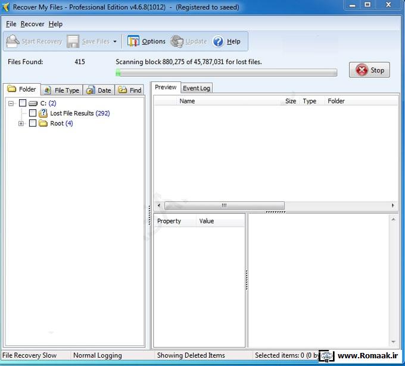Click the C: drive icon in tree
Viewport: 405px width, 366px height.
tap(33, 103)
